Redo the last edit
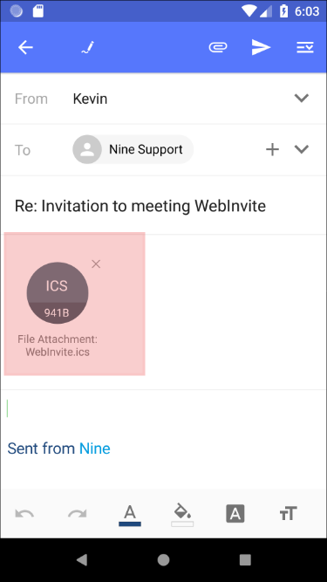Viewport: 327px width, 582px height. [77, 514]
